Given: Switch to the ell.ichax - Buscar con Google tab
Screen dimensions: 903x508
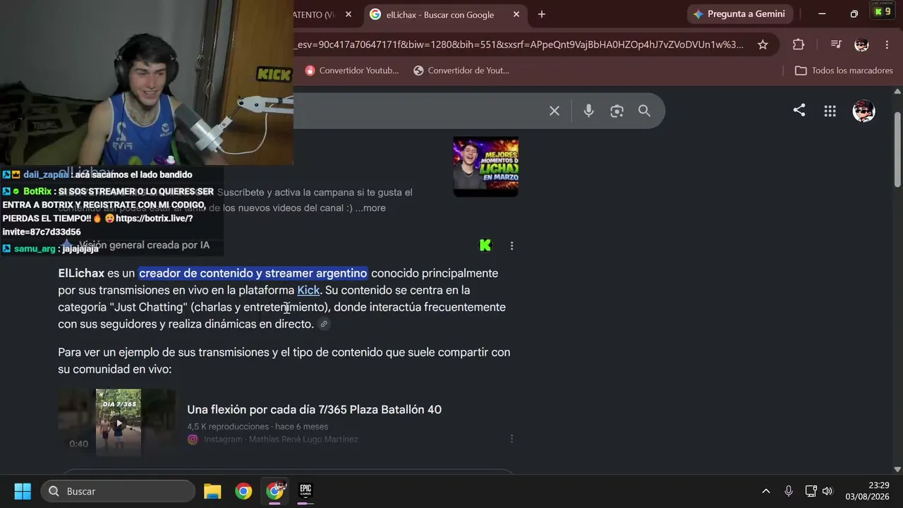Looking at the screenshot, I should click(446, 14).
